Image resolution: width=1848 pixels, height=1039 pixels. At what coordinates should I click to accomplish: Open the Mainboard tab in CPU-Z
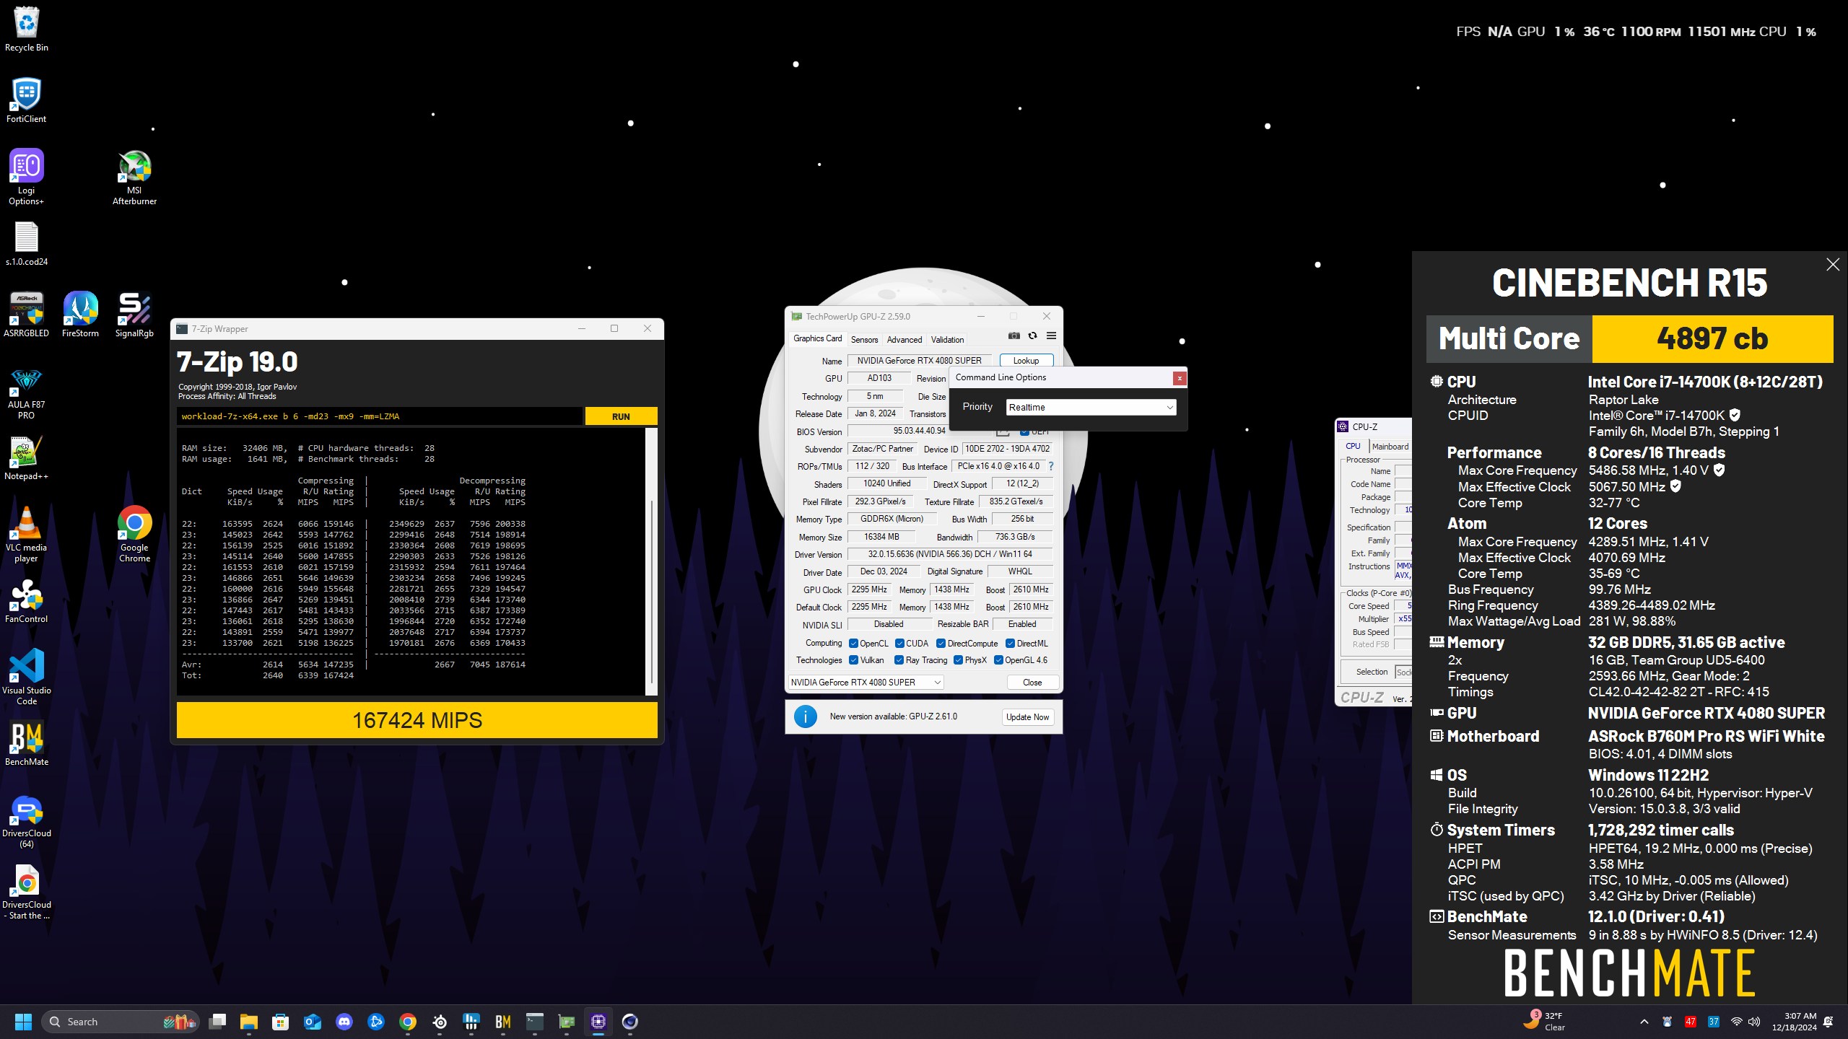[x=1390, y=447]
